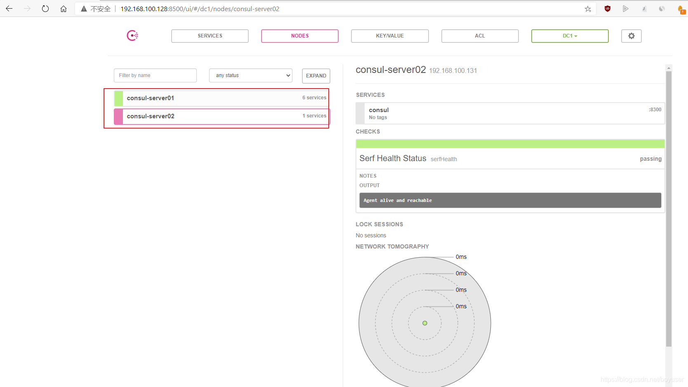
Task: Click the green node dot in tomography chart
Action: 425,323
